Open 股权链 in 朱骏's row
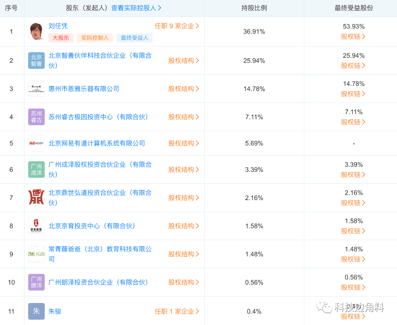 coord(353,317)
